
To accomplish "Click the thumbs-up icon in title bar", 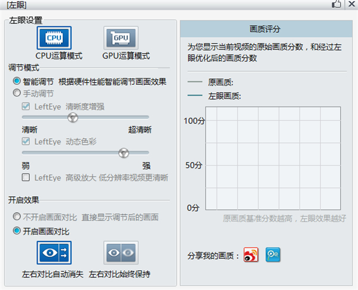I will tap(337, 5).
